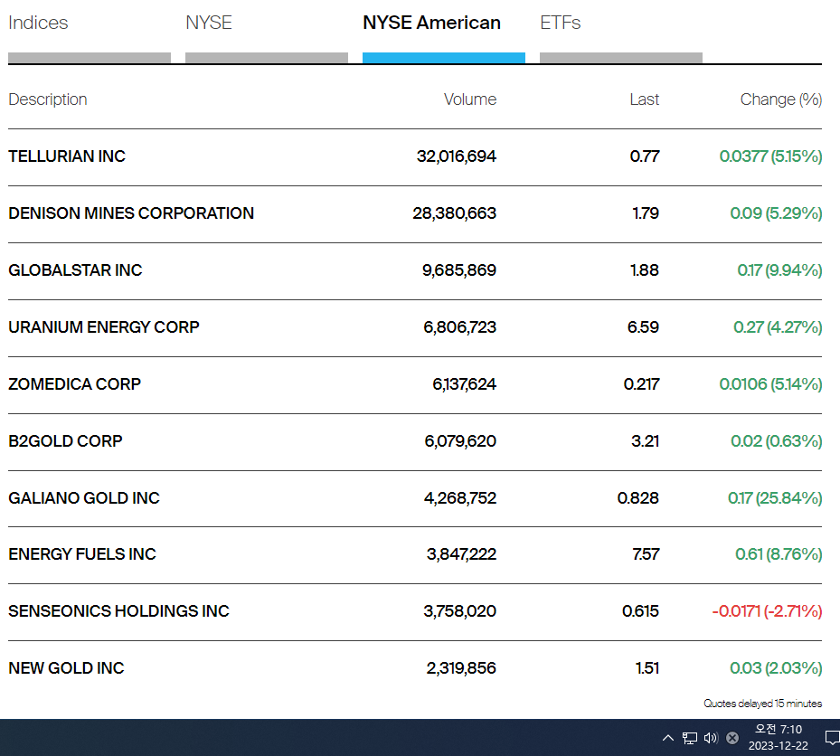The width and height of the screenshot is (840, 756).
Task: Click Energy Fuels last price 7.57
Action: point(646,553)
